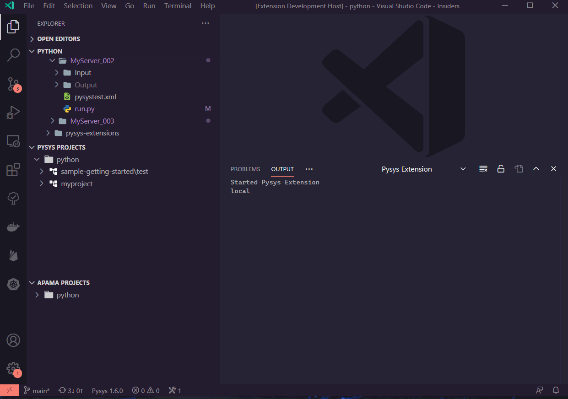Select the Pysys Extension output channel dropdown
The height and width of the screenshot is (399, 568).
[x=424, y=169]
